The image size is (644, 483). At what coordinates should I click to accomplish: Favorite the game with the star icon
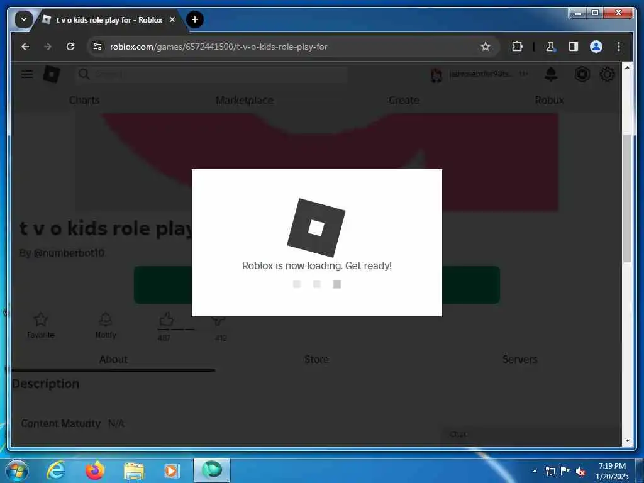tap(41, 319)
